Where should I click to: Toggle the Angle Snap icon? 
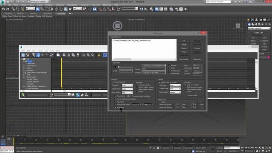[105, 9]
